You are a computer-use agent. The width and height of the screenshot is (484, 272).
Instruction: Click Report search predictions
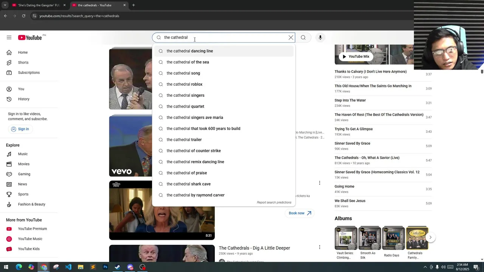[274, 202]
